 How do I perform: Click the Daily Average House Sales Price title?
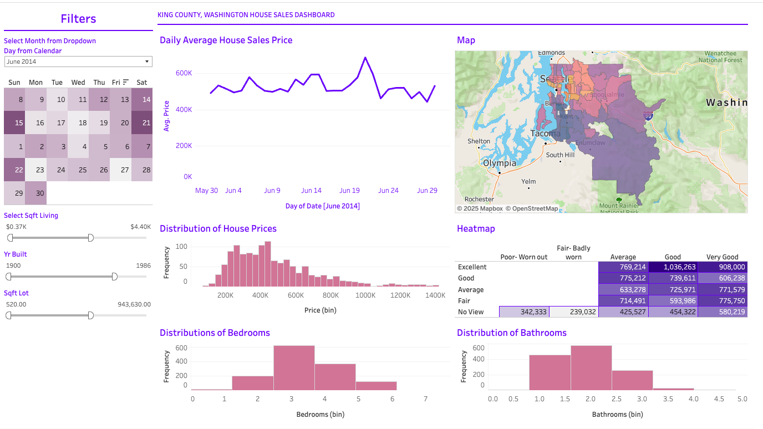click(226, 40)
